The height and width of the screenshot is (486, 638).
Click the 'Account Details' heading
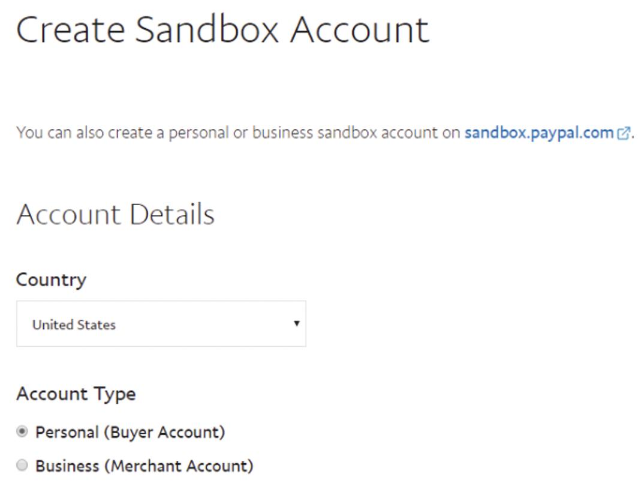[115, 214]
